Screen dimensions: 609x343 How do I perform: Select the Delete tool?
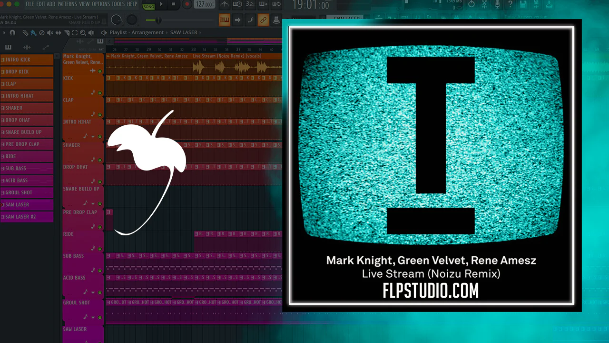41,33
